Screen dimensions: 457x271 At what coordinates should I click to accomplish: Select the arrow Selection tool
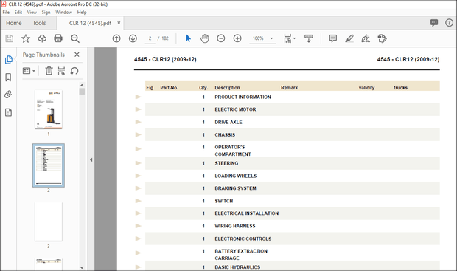click(188, 38)
